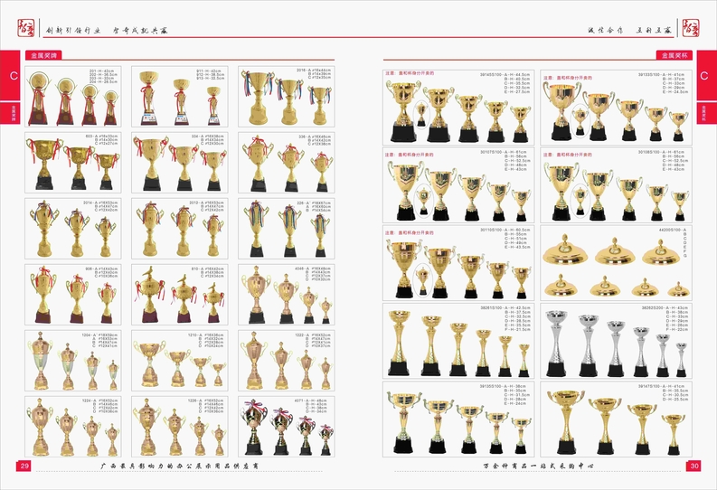Viewport: 717px width, 490px height.
Task: Click the red seal logo at top right
Action: click(x=692, y=24)
